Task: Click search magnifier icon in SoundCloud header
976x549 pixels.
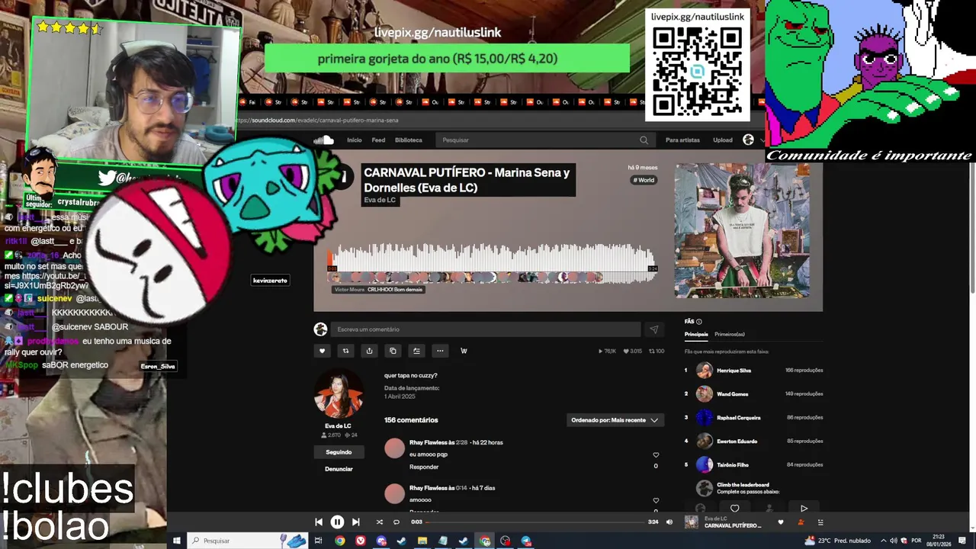Action: [x=644, y=140]
